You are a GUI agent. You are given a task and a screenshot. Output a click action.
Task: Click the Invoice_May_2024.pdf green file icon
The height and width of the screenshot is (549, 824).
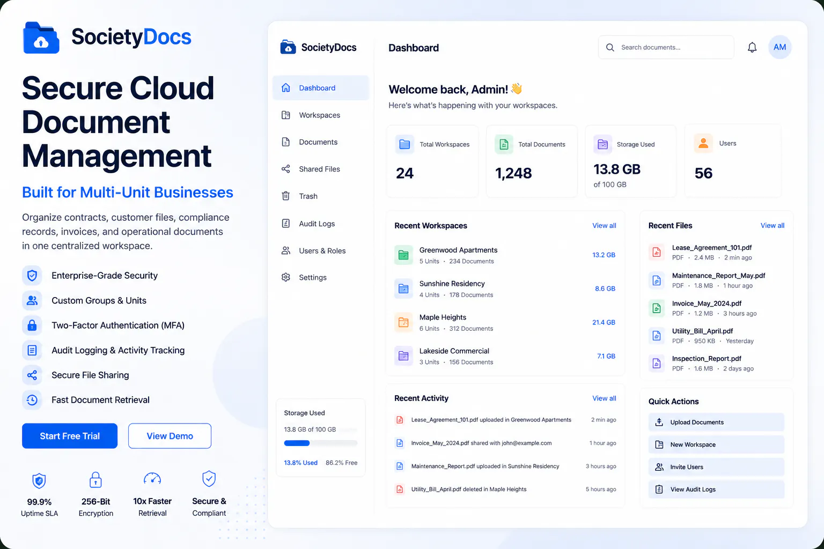coord(656,308)
